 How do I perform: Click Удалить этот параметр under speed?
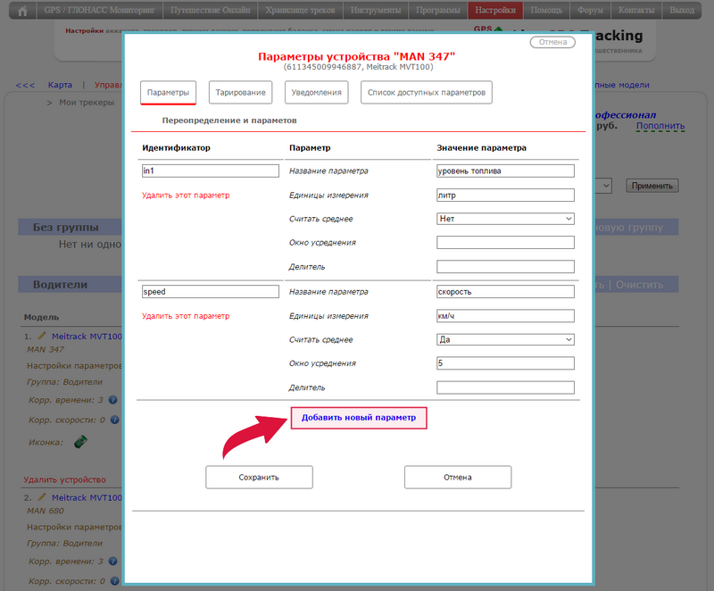[186, 316]
